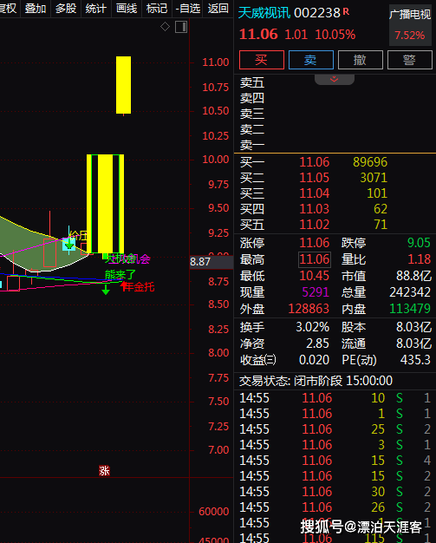Click the 返回 button
Screen dimensions: 436x543
tap(218, 8)
